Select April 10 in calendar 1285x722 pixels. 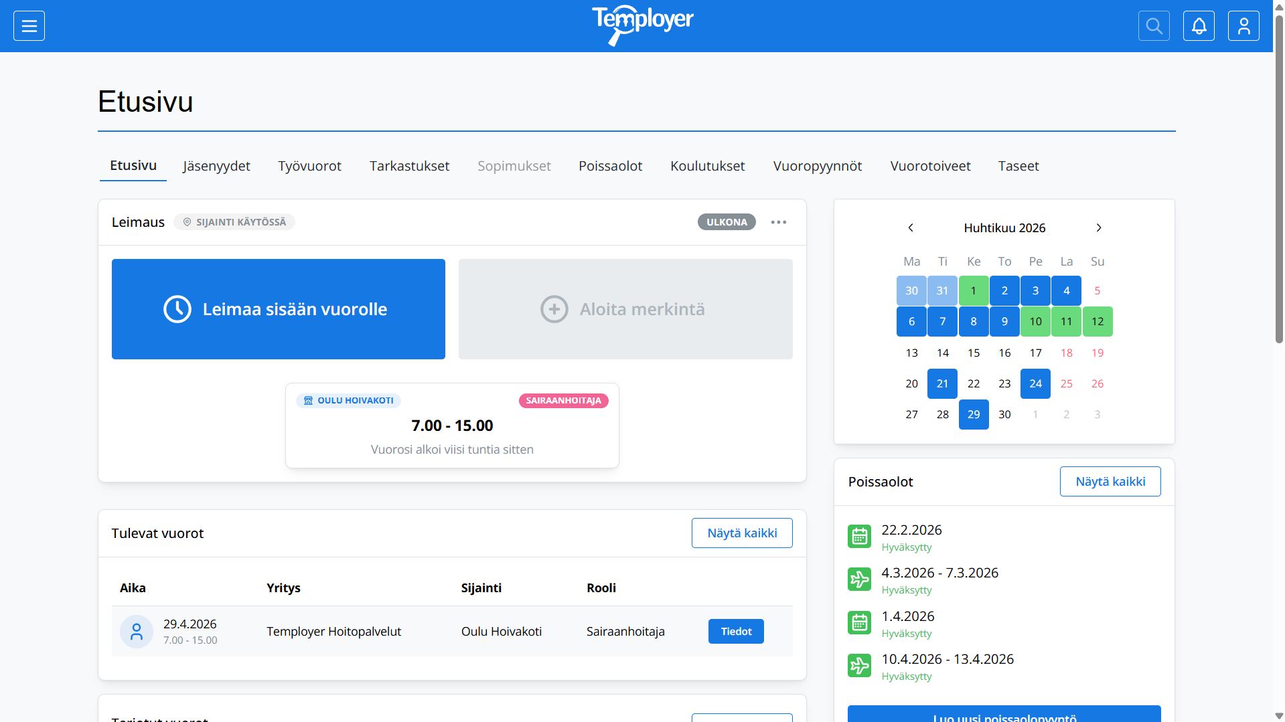(1035, 322)
